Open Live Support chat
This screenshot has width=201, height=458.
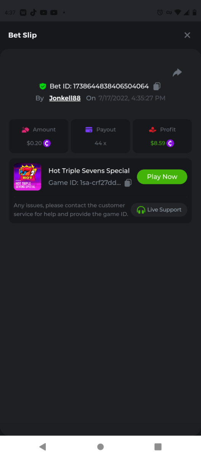click(x=159, y=210)
